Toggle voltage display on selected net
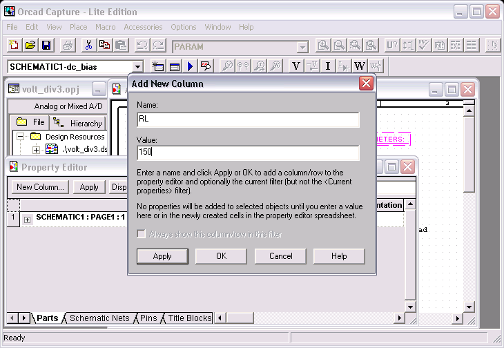This screenshot has height=348, width=504. (x=312, y=66)
